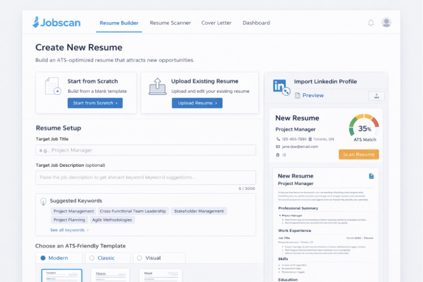
Task: Click the 0 / 2000 character counter
Action: tap(246, 189)
